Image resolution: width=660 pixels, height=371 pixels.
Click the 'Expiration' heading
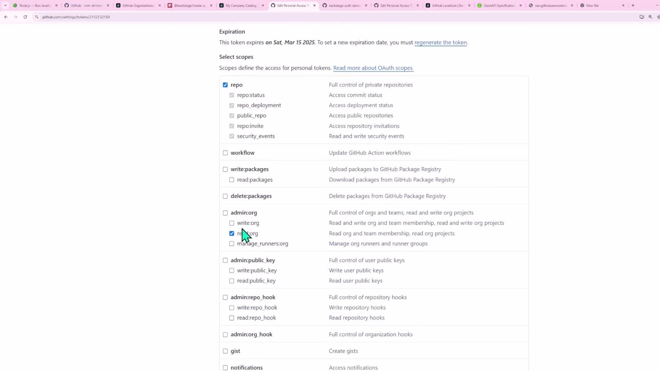click(x=232, y=31)
